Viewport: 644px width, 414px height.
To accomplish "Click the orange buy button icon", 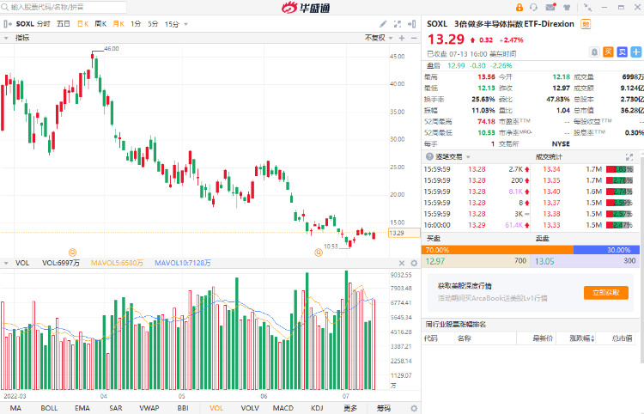I will coord(608,52).
